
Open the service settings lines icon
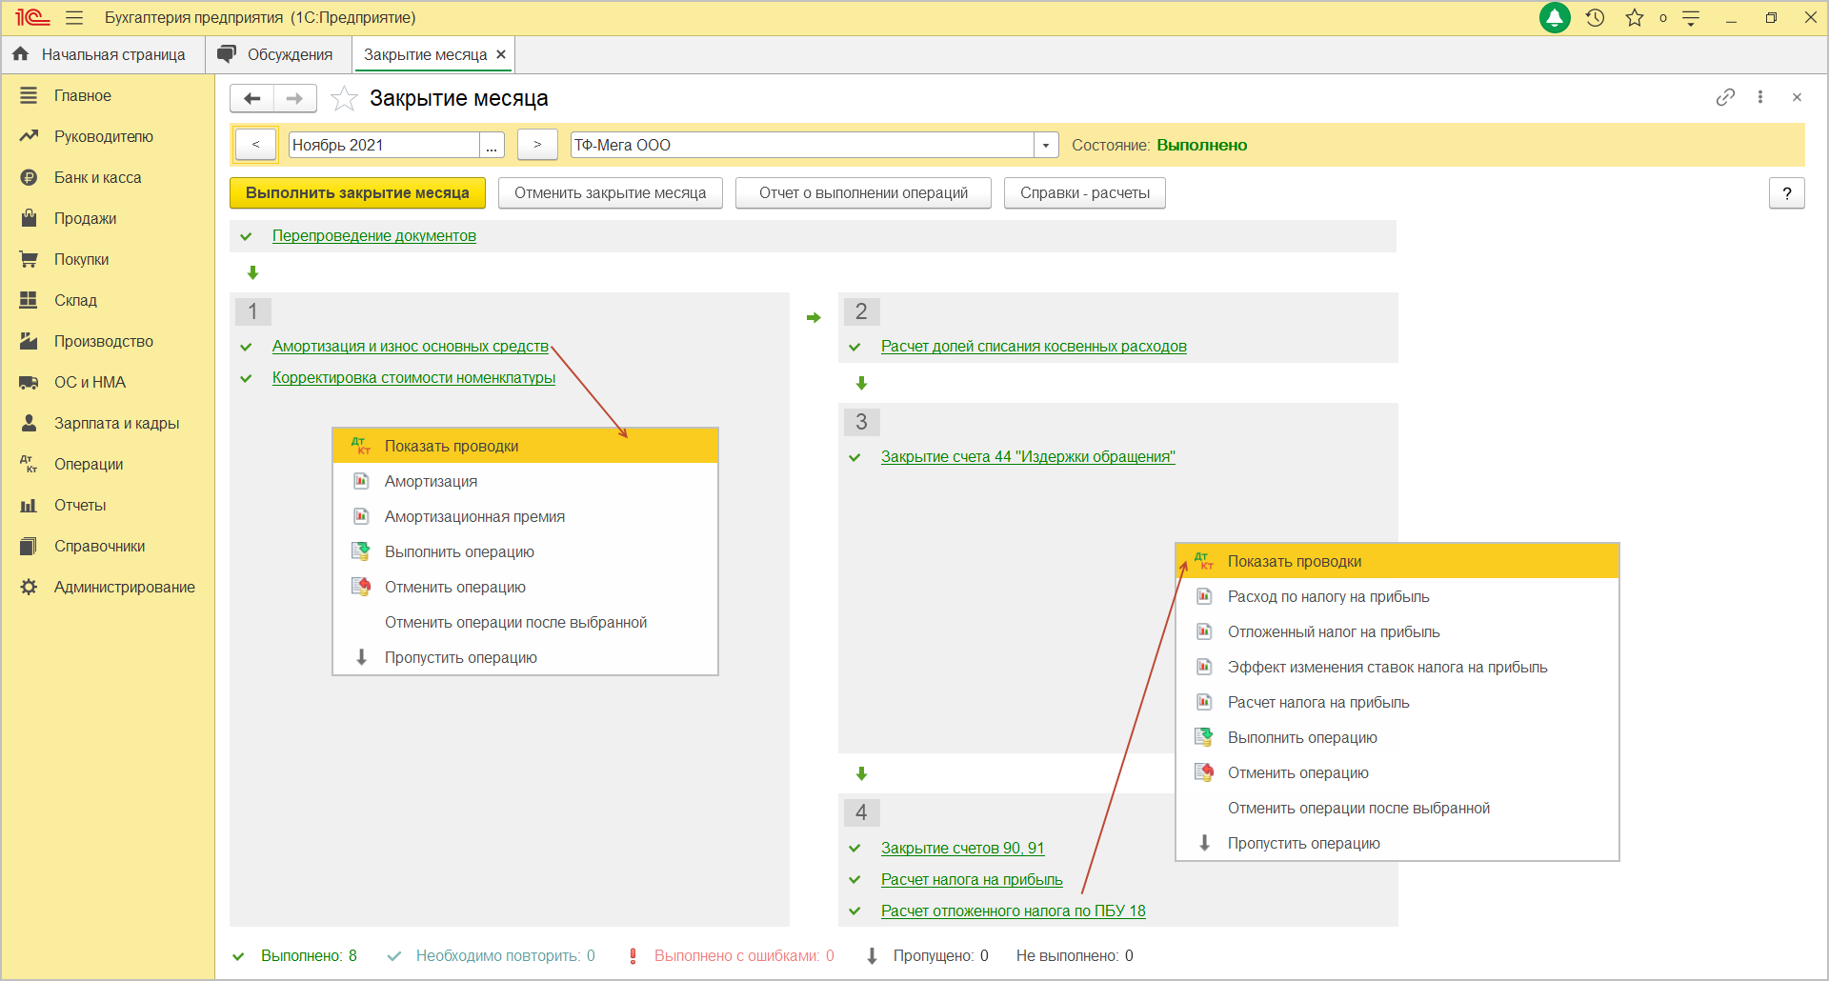click(x=1691, y=18)
